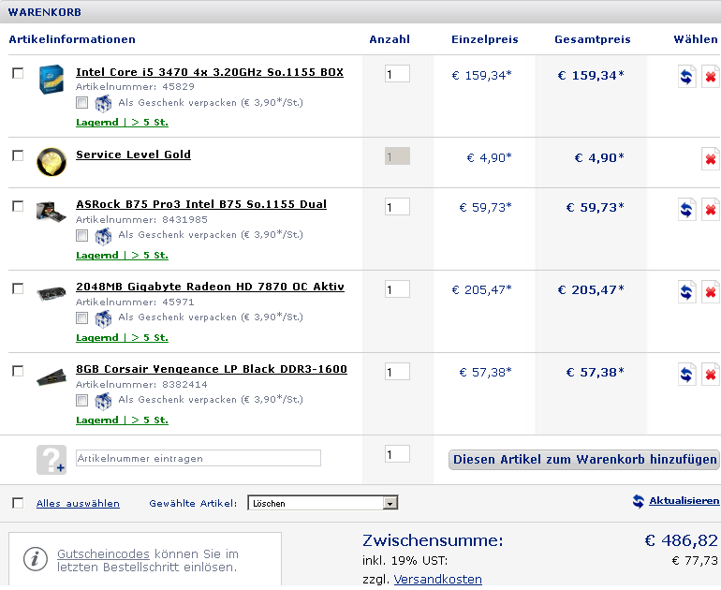
Task: Click gift box icon under Gigabyte Radeon
Action: (x=103, y=318)
